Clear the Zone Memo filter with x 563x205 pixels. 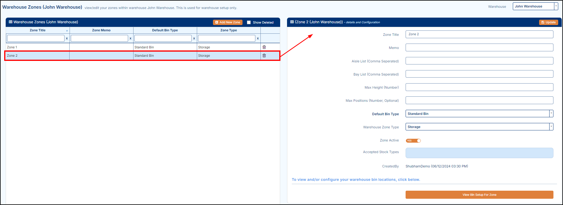point(130,38)
